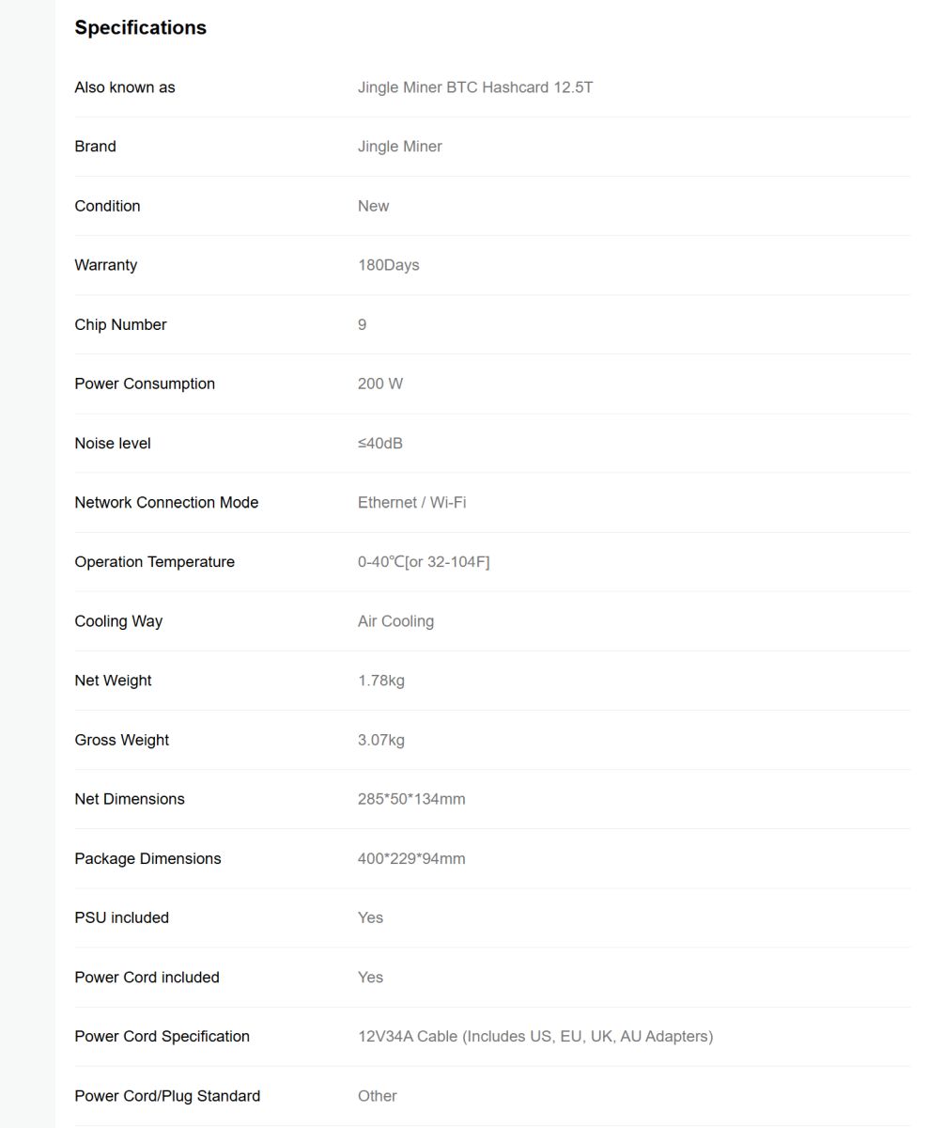928x1128 pixels.
Task: Click the Net Weight value '1.78kg'
Action: tap(380, 681)
